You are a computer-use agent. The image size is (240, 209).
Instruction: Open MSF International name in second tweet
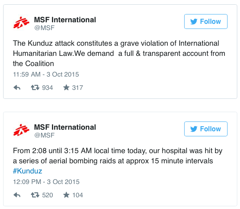point(65,127)
